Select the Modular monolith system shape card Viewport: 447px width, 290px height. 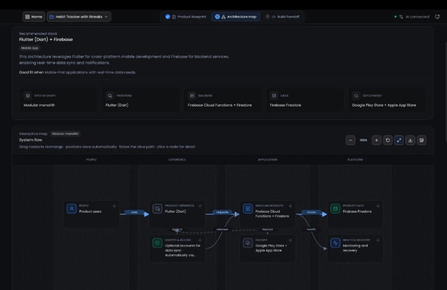[x=58, y=100]
